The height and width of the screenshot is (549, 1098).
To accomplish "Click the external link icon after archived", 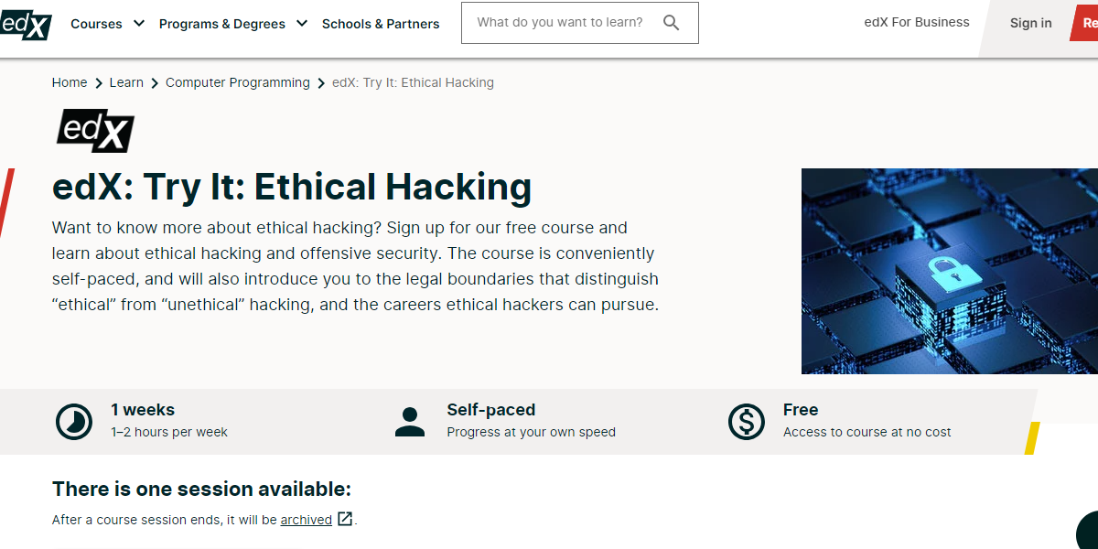I will pyautogui.click(x=344, y=519).
